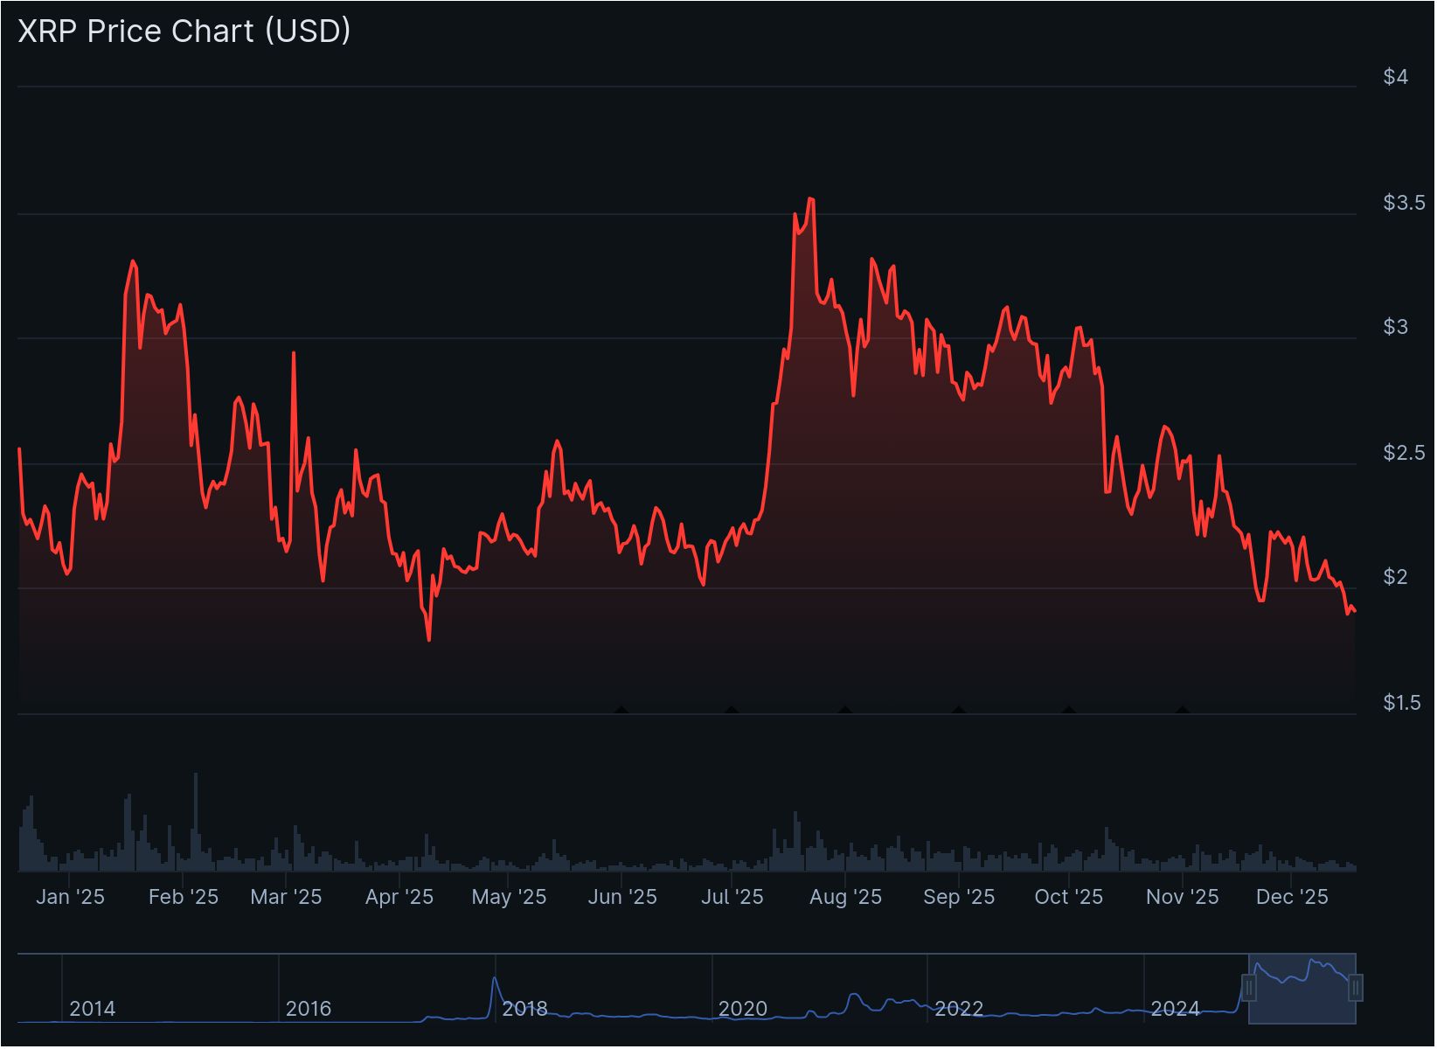Click the tallest volume bar in February
The image size is (1437, 1049).
196,823
